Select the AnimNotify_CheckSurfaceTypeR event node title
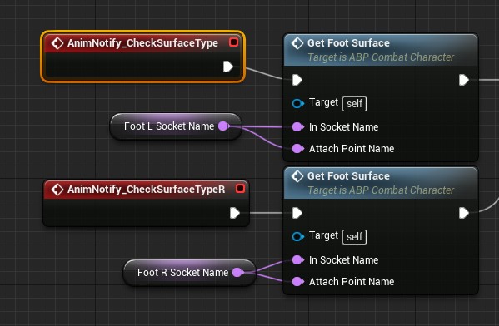Screen dimensions: 499x326 (x=146, y=190)
